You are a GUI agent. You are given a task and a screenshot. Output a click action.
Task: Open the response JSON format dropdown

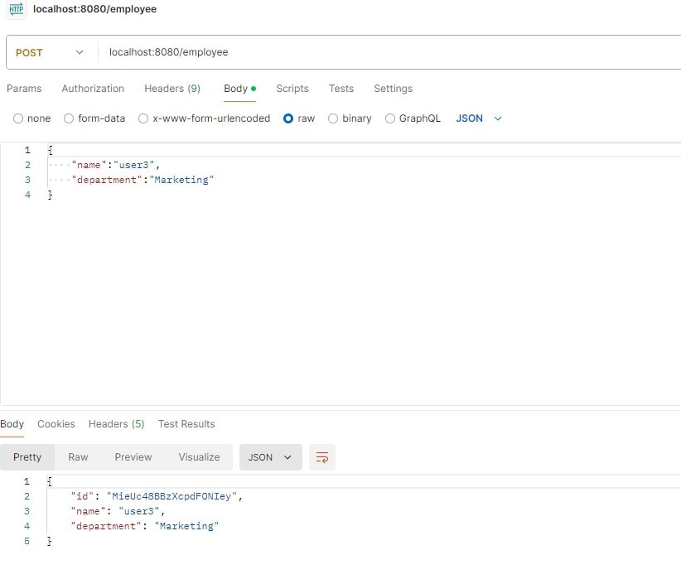click(x=270, y=456)
